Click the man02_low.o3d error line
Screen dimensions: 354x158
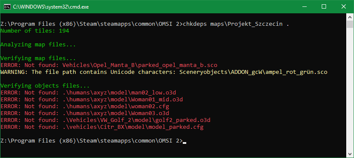point(90,93)
